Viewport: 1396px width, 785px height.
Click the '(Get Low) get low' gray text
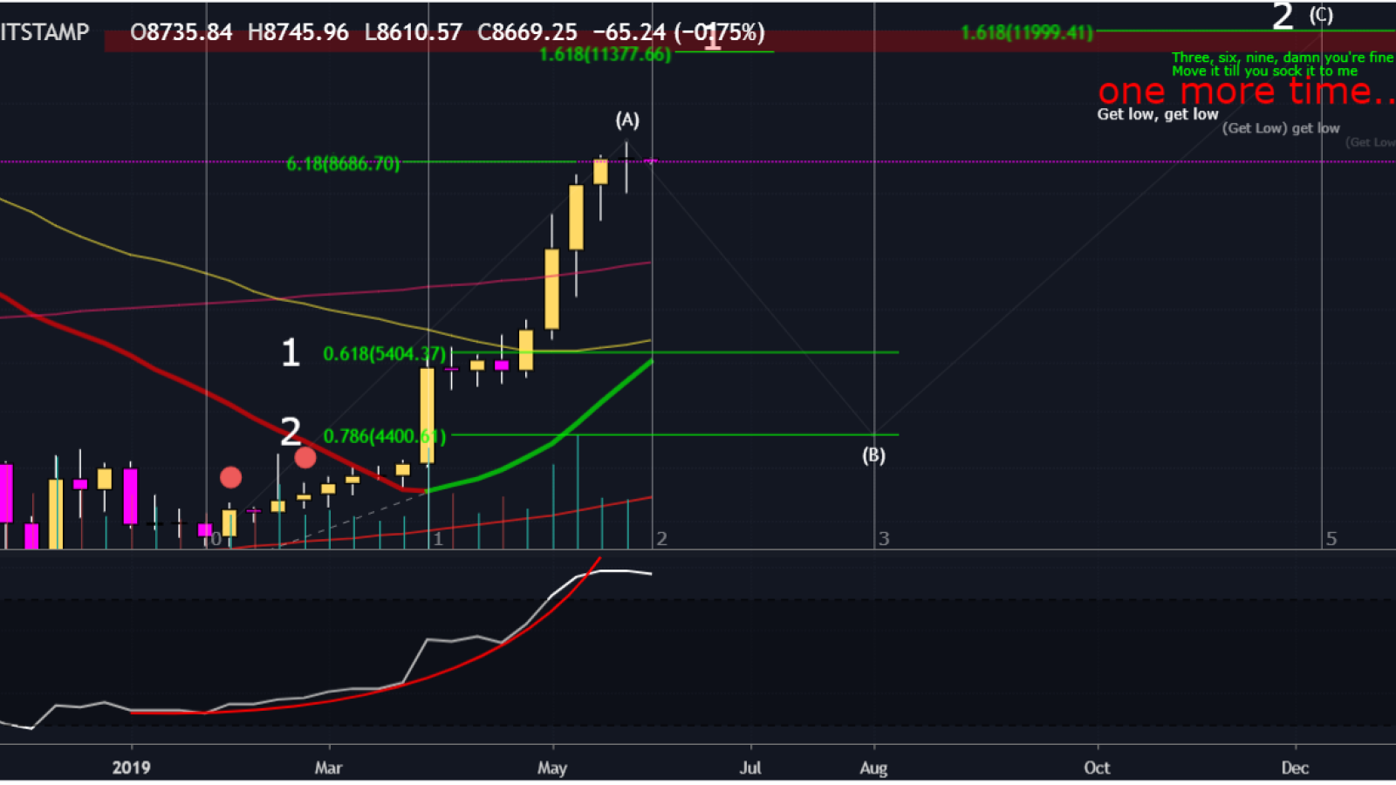coord(1281,128)
